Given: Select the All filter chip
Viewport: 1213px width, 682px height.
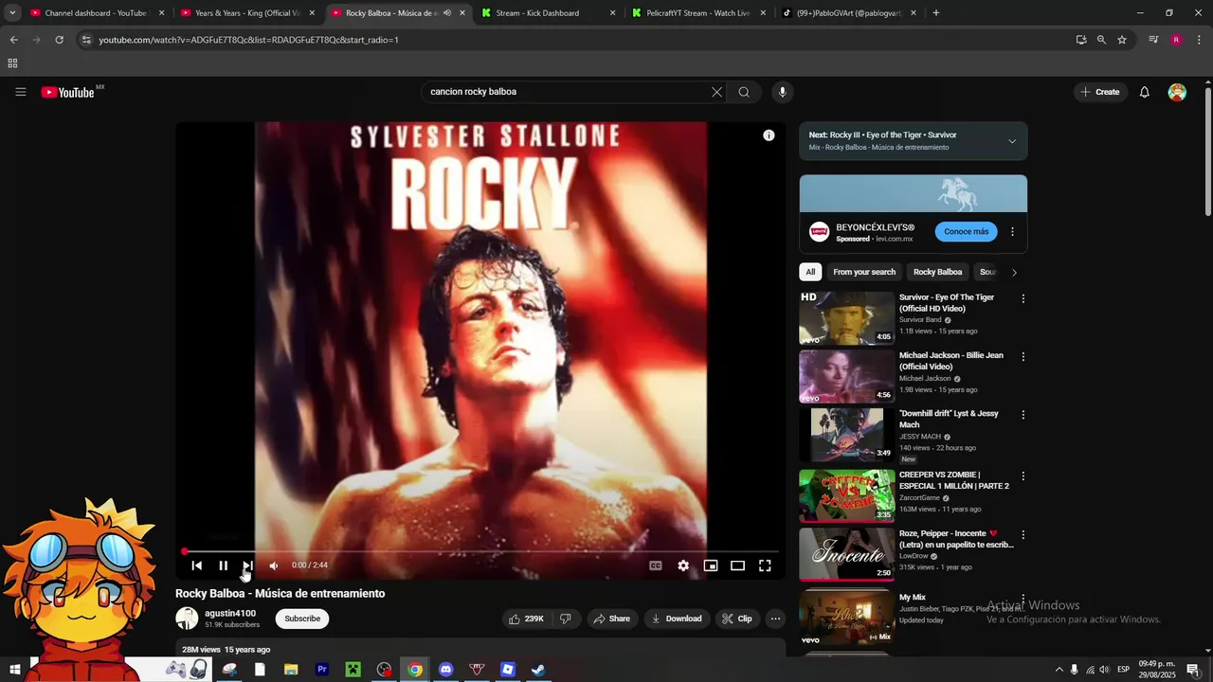Looking at the screenshot, I should pos(810,272).
